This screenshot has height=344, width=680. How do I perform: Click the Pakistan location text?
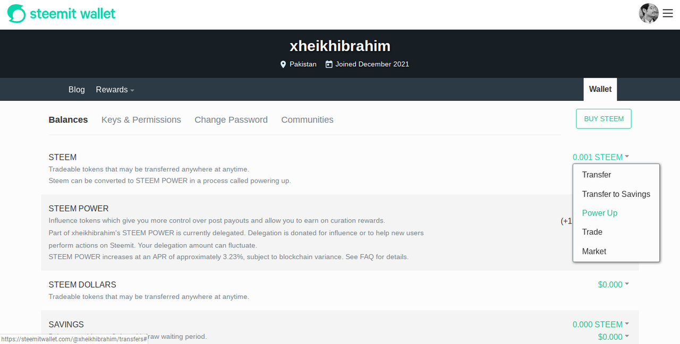pos(303,64)
